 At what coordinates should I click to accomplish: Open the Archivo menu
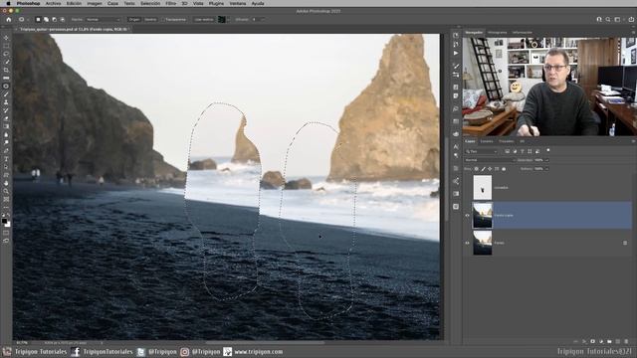[x=53, y=3]
